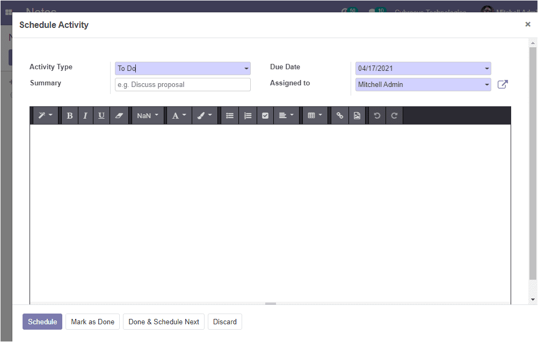Click the Discard button
This screenshot has height=342, width=538.
point(225,322)
